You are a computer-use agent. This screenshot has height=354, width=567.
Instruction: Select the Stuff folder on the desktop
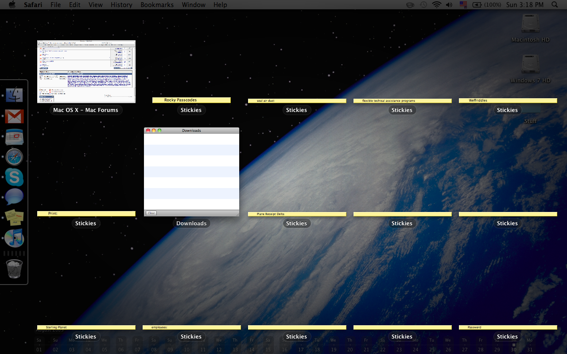point(530,121)
